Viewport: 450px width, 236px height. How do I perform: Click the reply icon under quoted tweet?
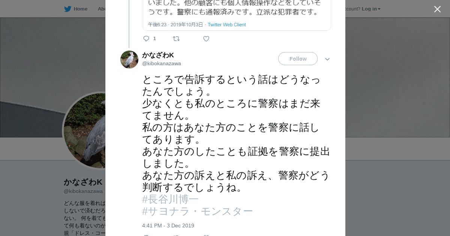coord(146,39)
